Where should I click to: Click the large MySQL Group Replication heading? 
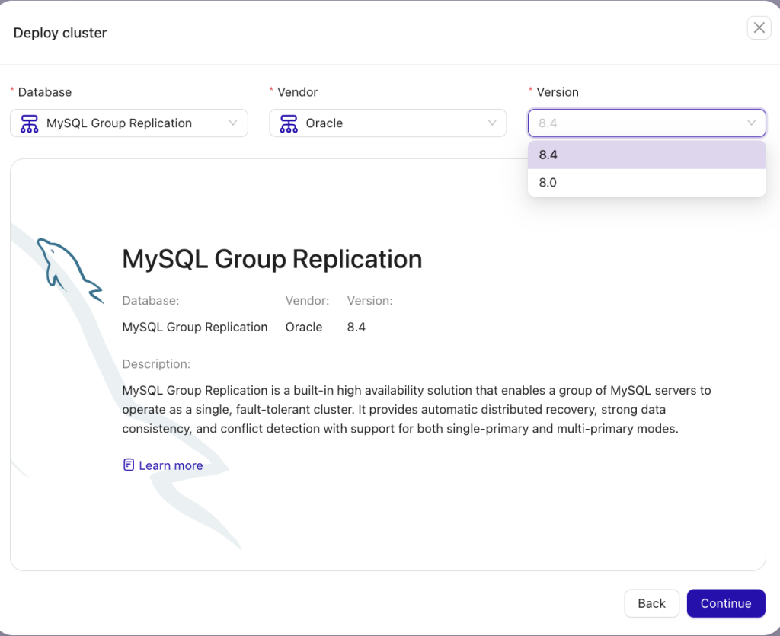(272, 259)
